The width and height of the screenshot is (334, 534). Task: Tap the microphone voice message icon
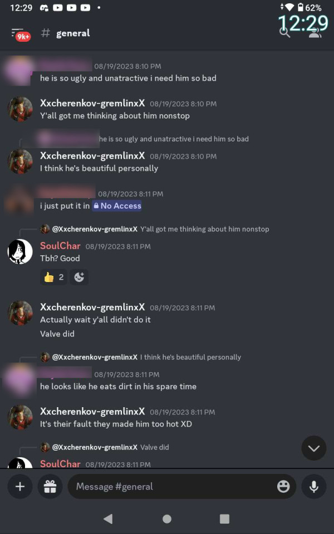coord(314,486)
